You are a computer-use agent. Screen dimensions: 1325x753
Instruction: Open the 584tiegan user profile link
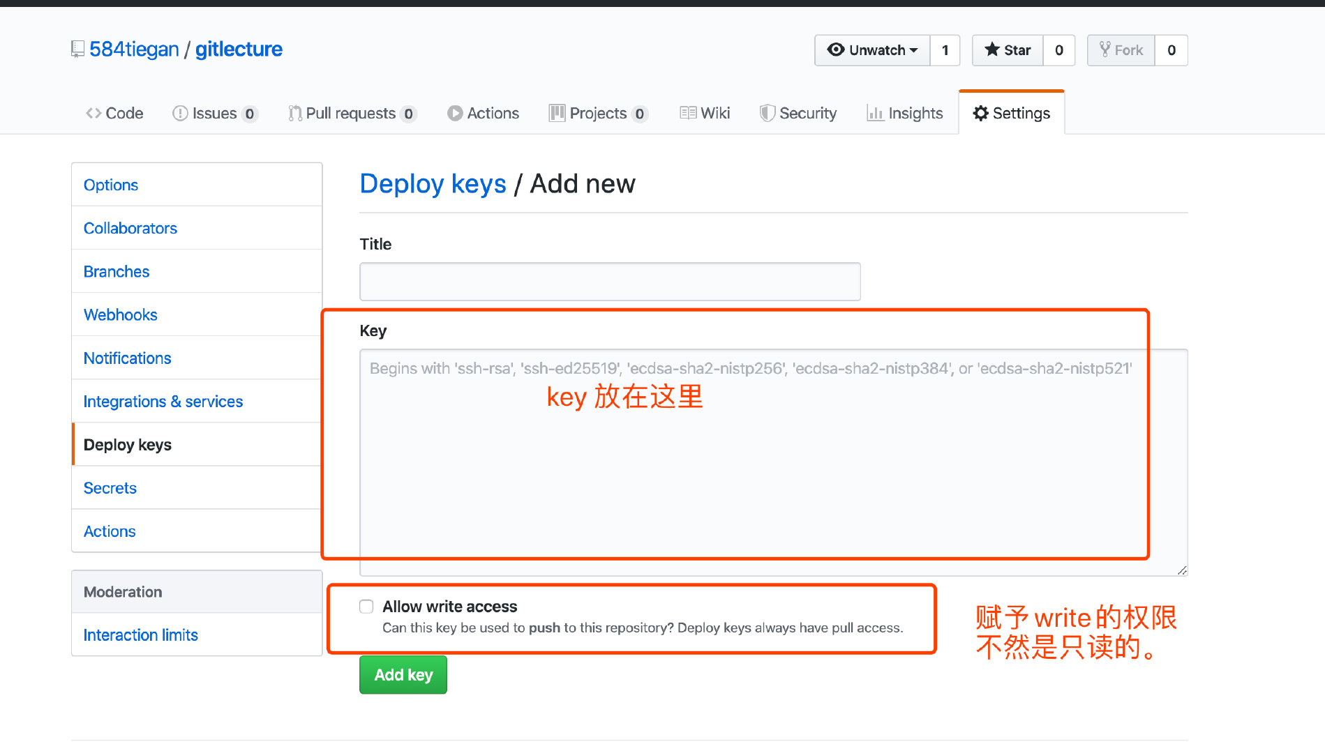134,50
